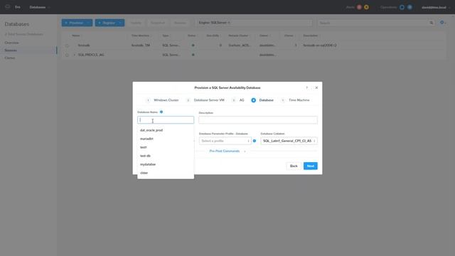Open the Provision button dropdown arrow

pos(89,23)
